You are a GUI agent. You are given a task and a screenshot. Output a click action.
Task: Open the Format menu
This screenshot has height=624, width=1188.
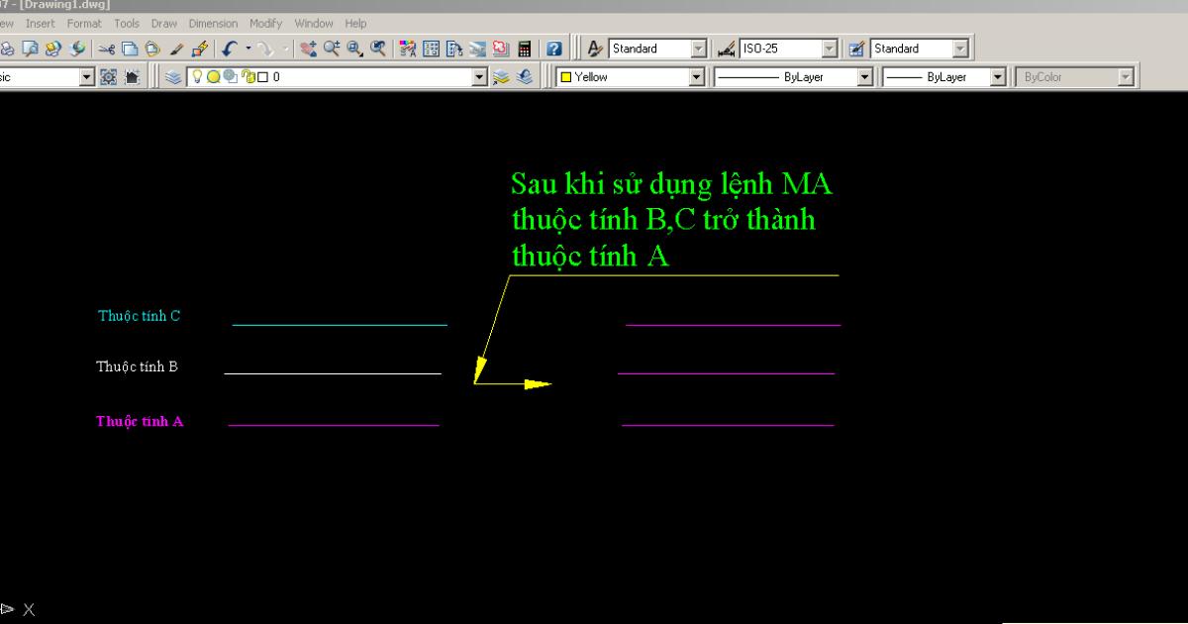tap(84, 23)
